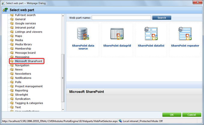The width and height of the screenshot is (204, 125).
Task: Click the Select web part header icon
Action: [5, 10]
